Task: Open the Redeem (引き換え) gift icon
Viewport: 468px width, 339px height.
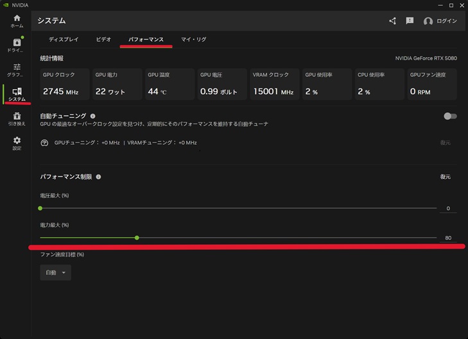Action: point(17,119)
